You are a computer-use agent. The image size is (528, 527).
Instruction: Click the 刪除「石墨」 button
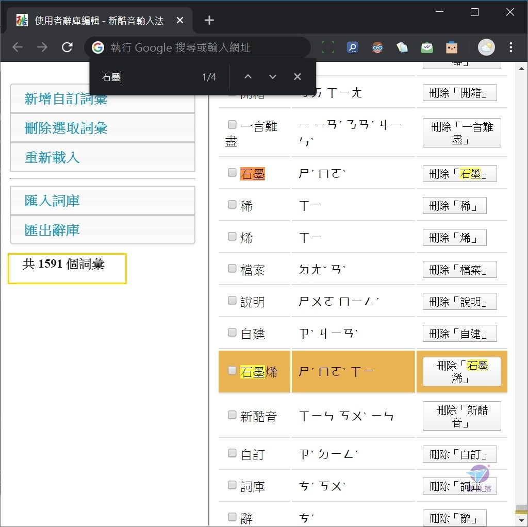[x=459, y=173]
